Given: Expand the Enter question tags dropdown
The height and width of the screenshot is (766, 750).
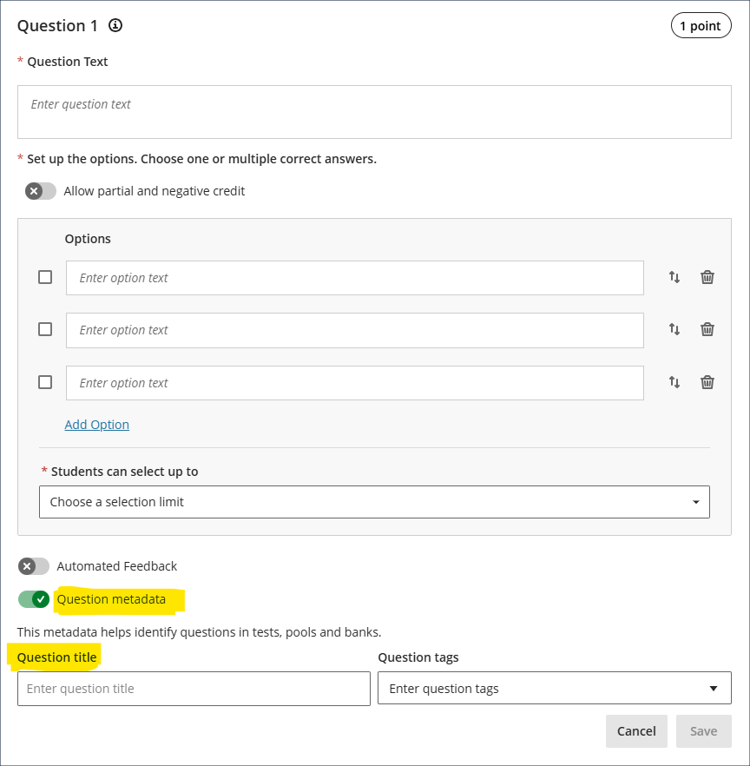Looking at the screenshot, I should (x=554, y=689).
